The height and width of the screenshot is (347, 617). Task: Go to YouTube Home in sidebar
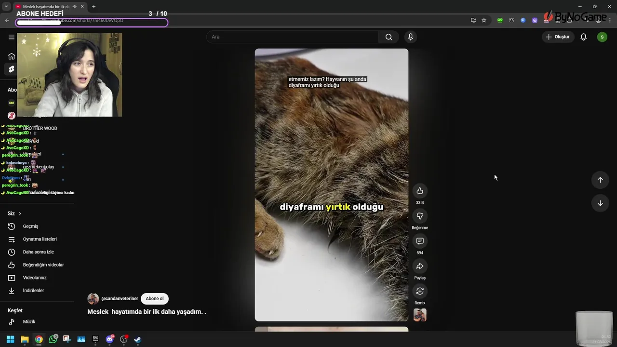11,56
